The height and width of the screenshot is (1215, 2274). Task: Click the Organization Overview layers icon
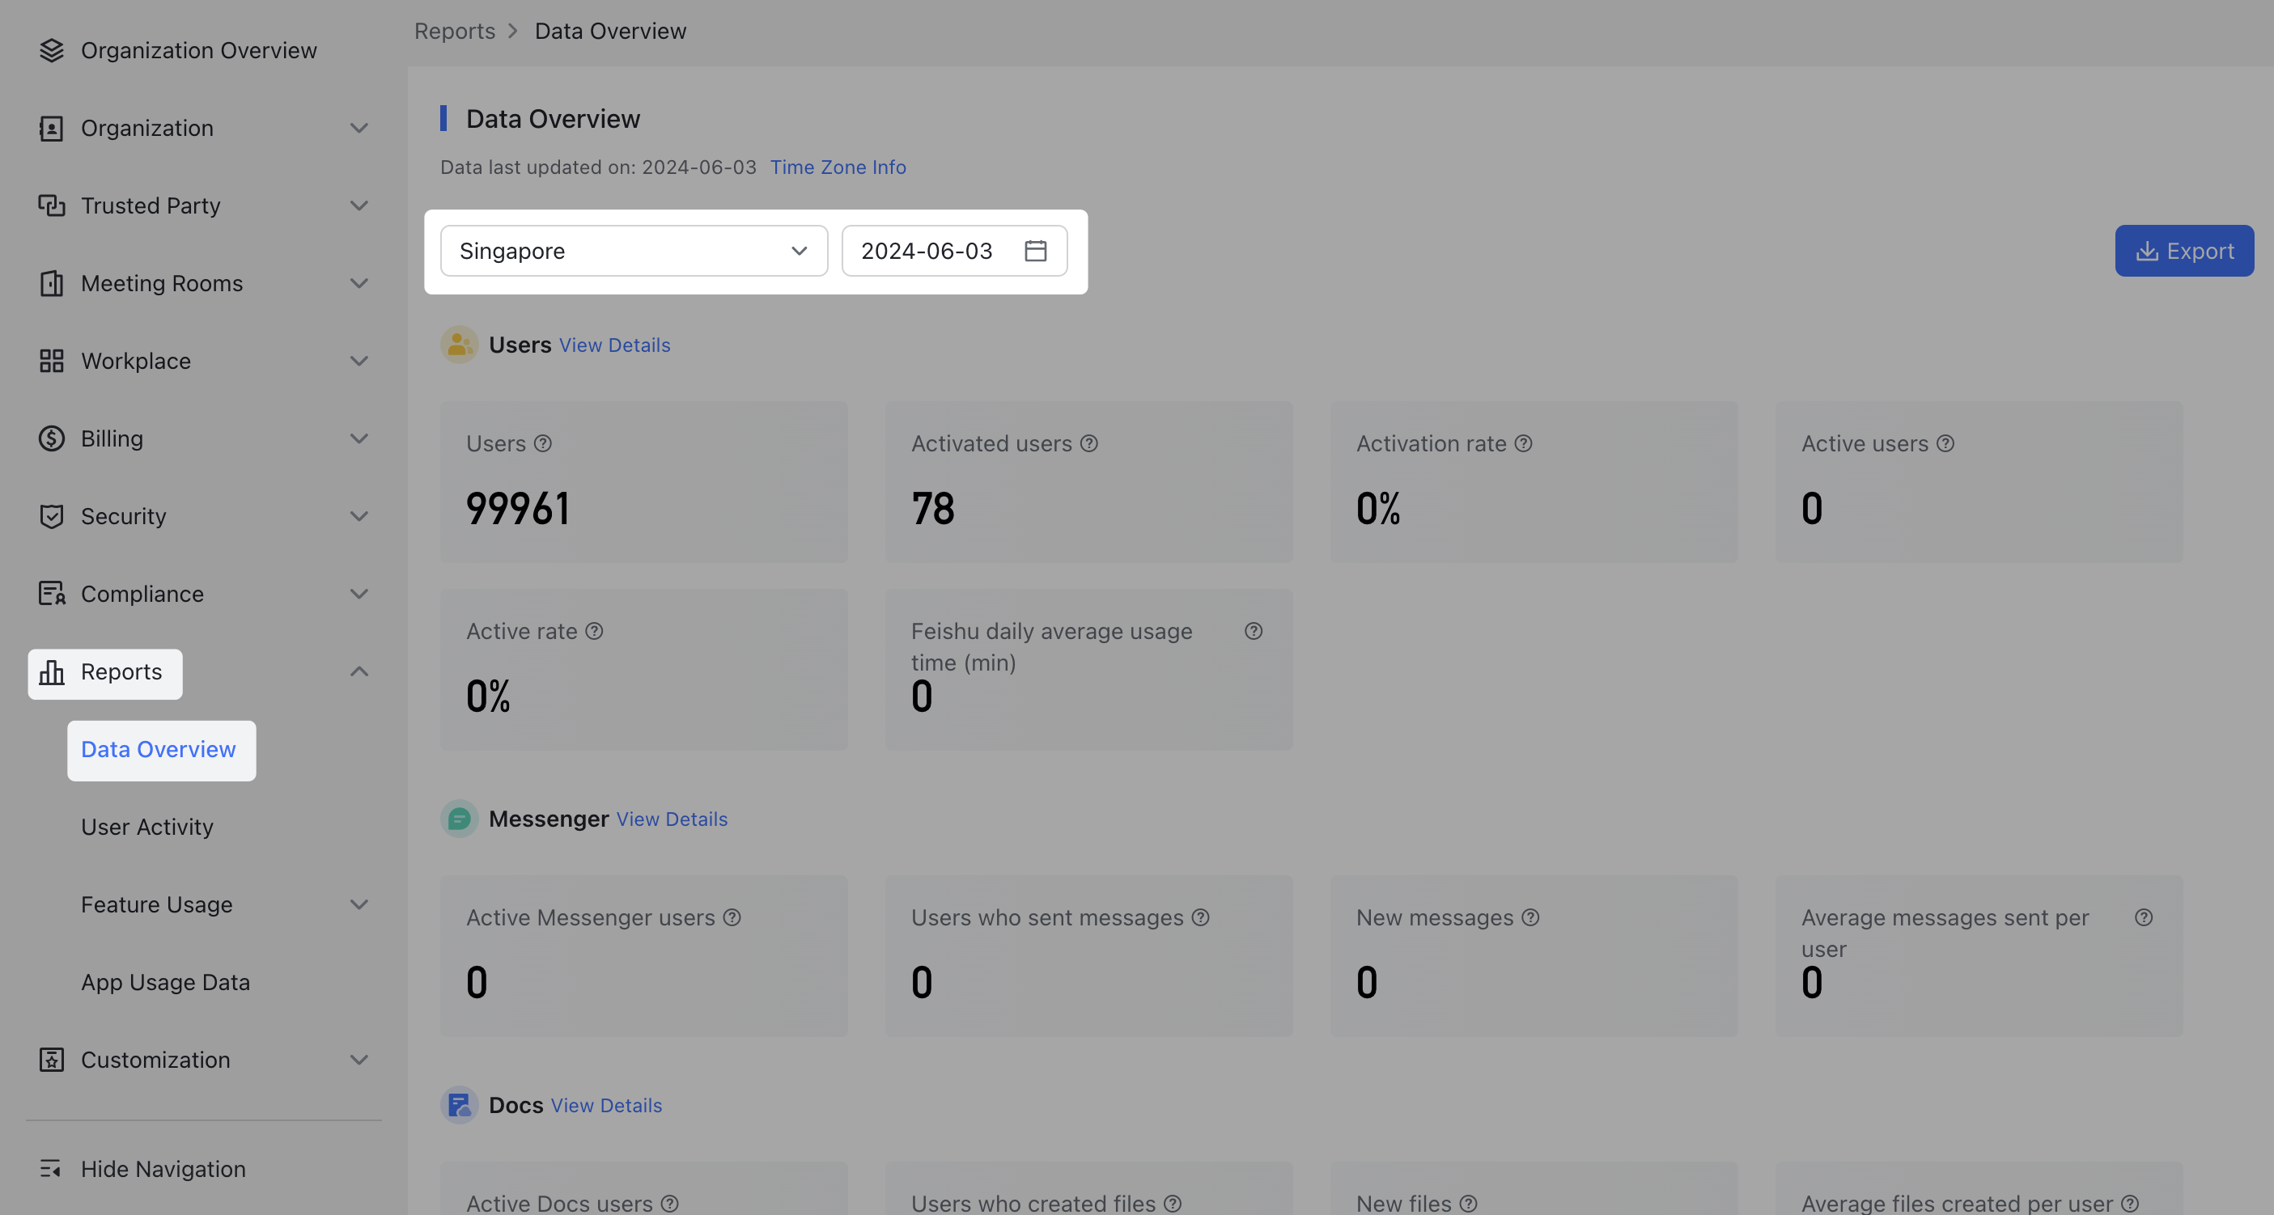tap(52, 49)
